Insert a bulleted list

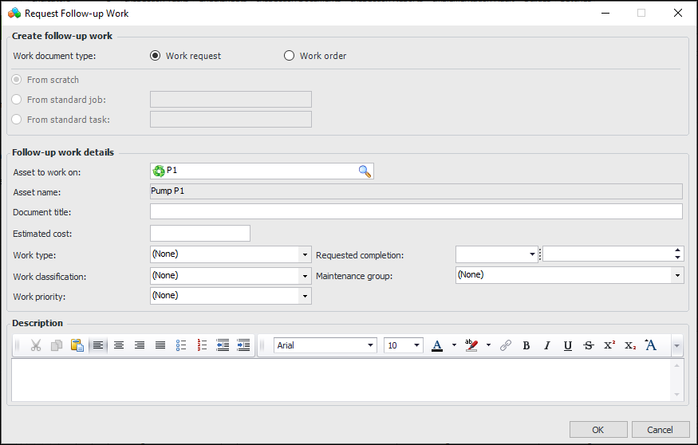point(181,345)
